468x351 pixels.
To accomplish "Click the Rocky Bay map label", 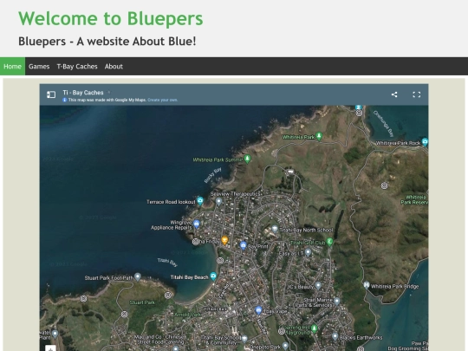I will [213, 175].
